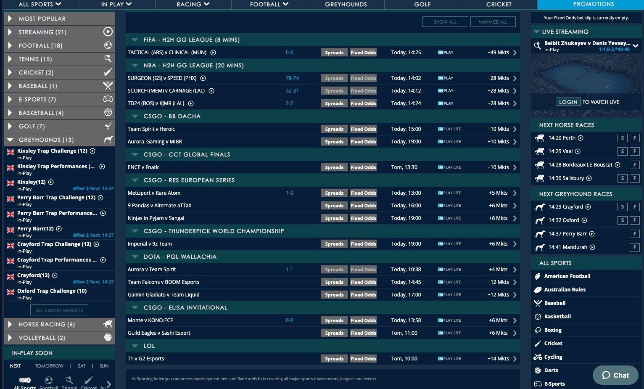Click Login to watch live stream
Image resolution: width=644 pixels, height=389 pixels.
[568, 102]
